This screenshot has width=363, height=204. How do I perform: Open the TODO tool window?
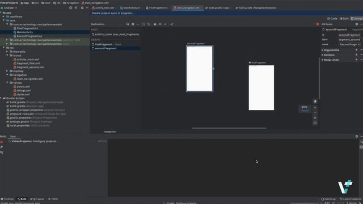coord(53,199)
